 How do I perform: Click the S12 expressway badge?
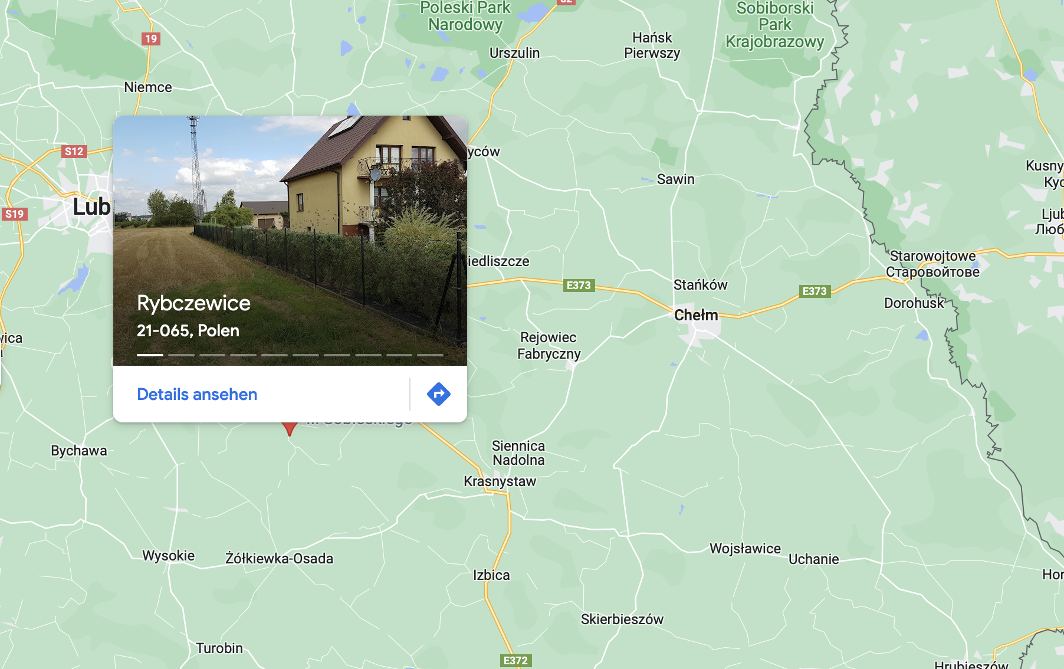(74, 152)
